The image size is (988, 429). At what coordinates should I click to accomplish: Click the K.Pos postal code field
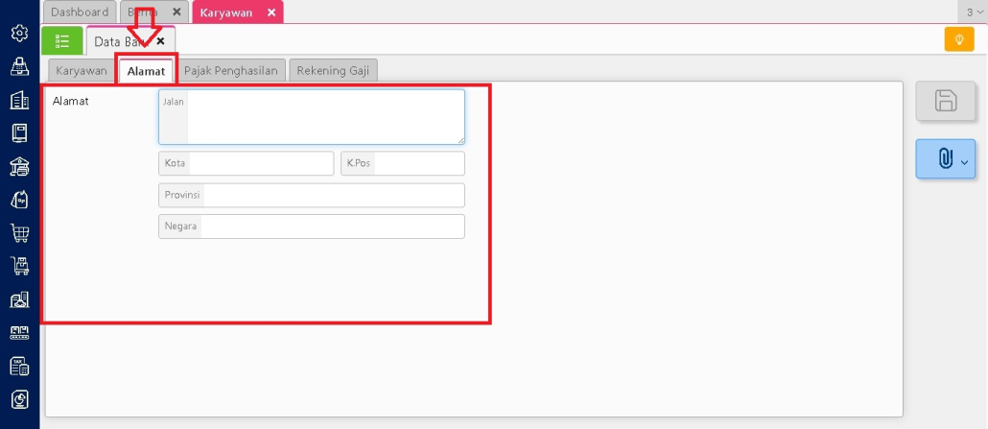[417, 163]
